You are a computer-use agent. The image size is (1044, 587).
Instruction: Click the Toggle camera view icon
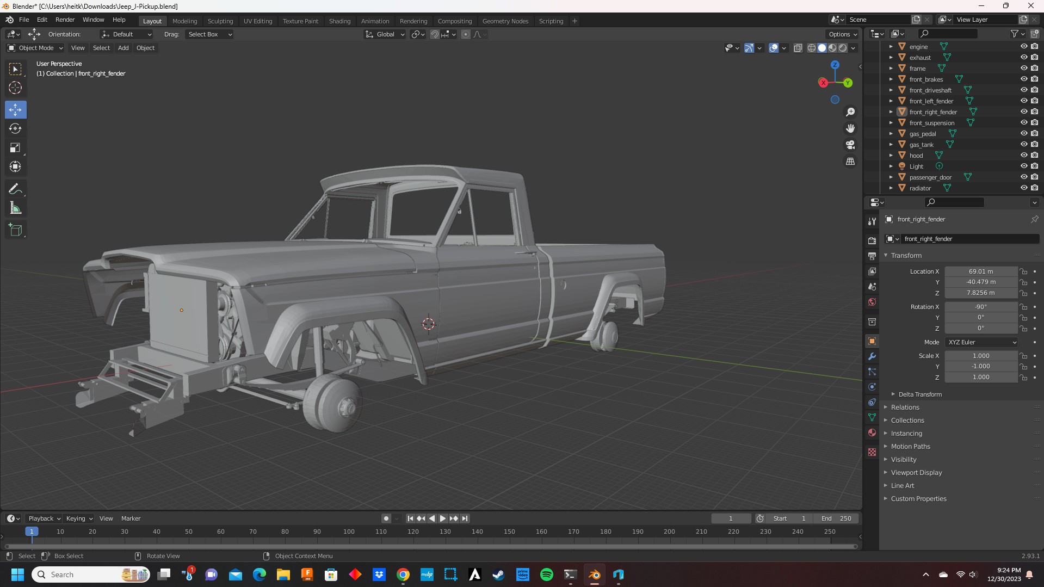(850, 145)
